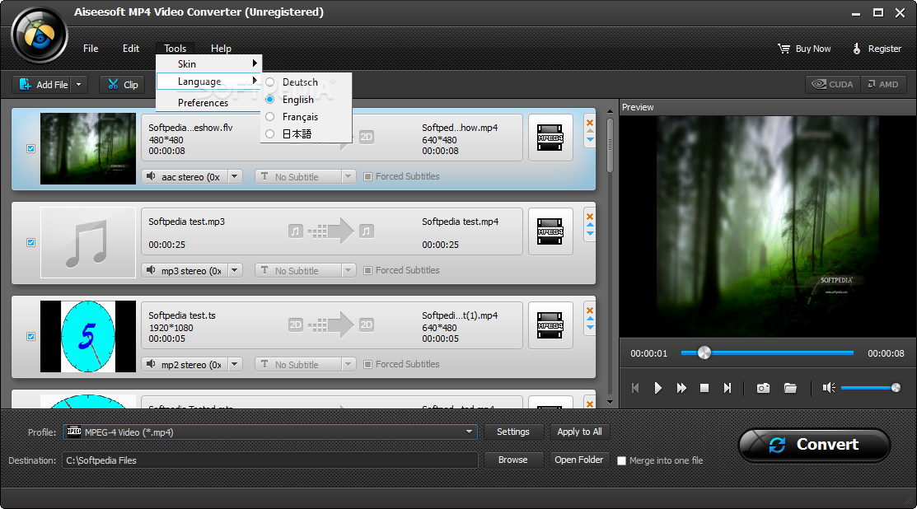Click the Clip scissors button
Viewport: 917px width, 509px height.
click(x=123, y=85)
